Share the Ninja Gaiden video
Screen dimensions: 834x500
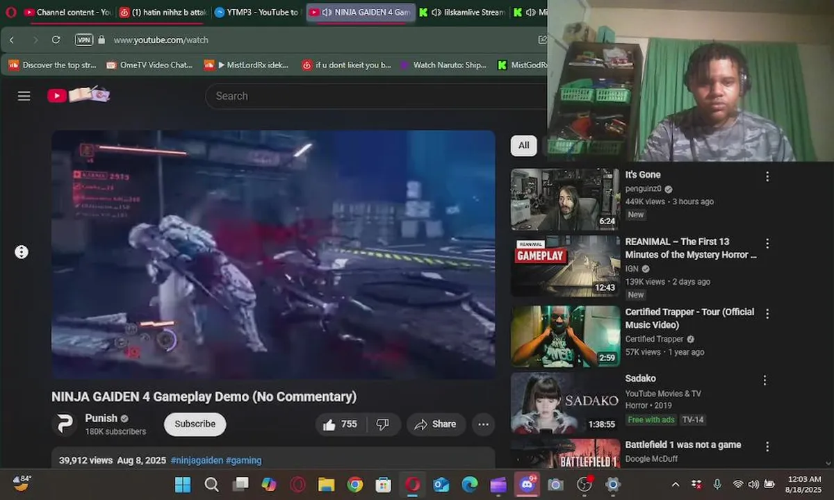pos(436,424)
